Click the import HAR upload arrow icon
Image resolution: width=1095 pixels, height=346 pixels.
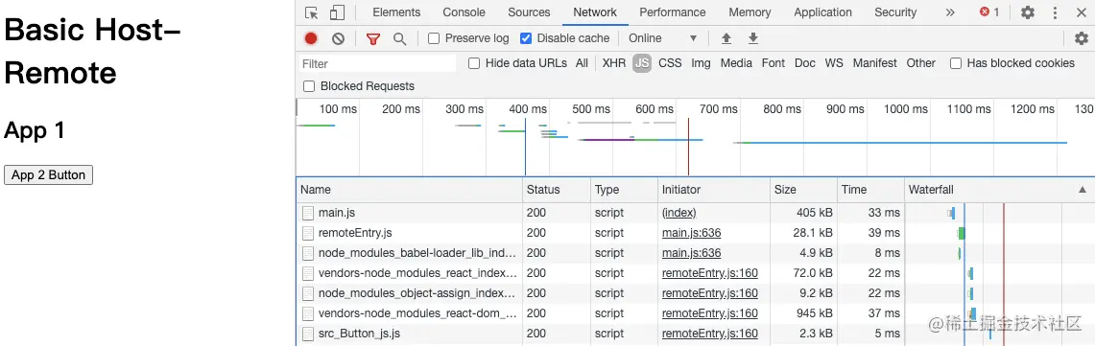[x=726, y=38]
